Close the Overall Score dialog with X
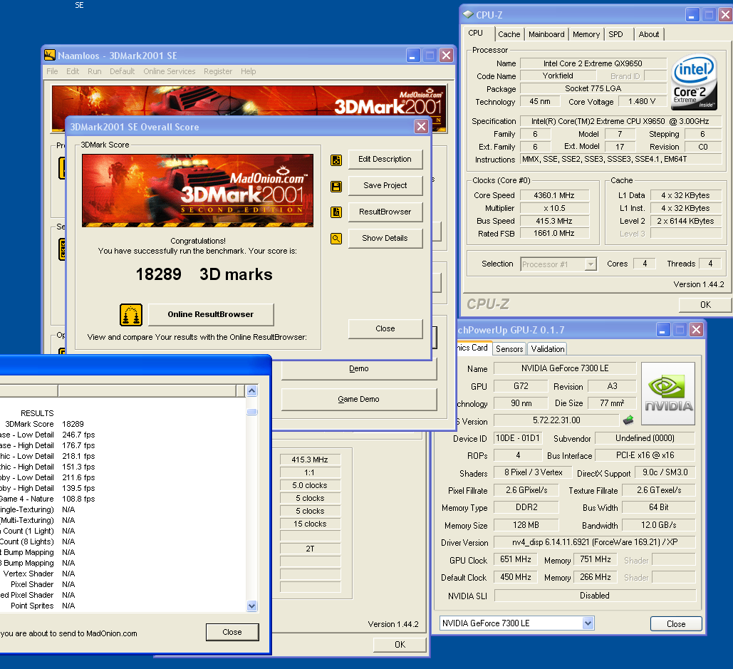Viewport: 733px width, 669px height. 421,127
